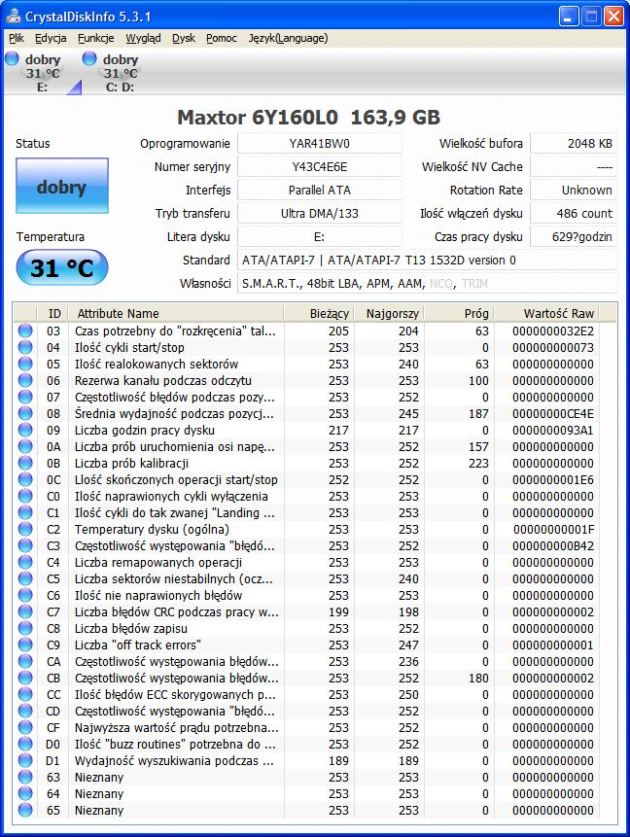This screenshot has width=630, height=837.
Task: Open the Plik menu
Action: coord(17,39)
